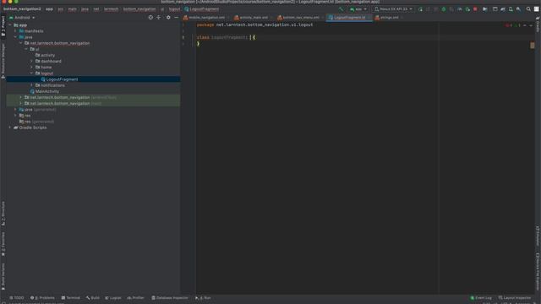Screen dimensions: 541x304
Task: Select the LogoutFragment.kt editor tab
Action: pos(349,18)
